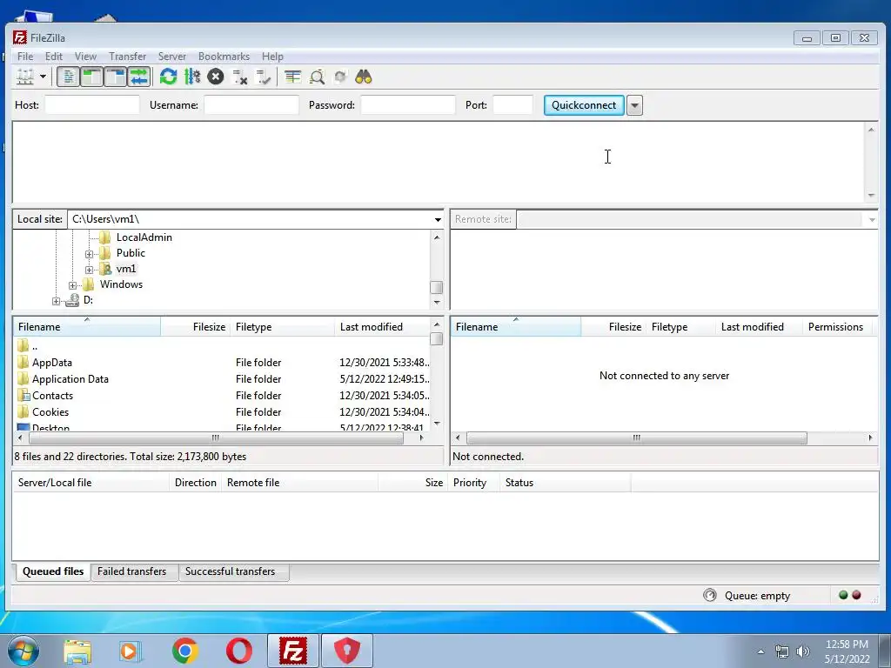Click the local tree vertical scrollbar thumb

[x=437, y=287]
